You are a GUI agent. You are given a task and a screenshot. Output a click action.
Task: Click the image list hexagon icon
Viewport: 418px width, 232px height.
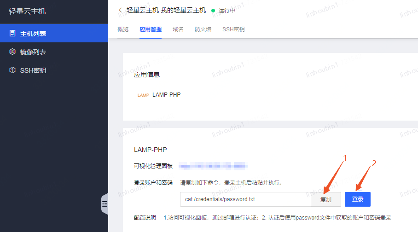click(12, 52)
